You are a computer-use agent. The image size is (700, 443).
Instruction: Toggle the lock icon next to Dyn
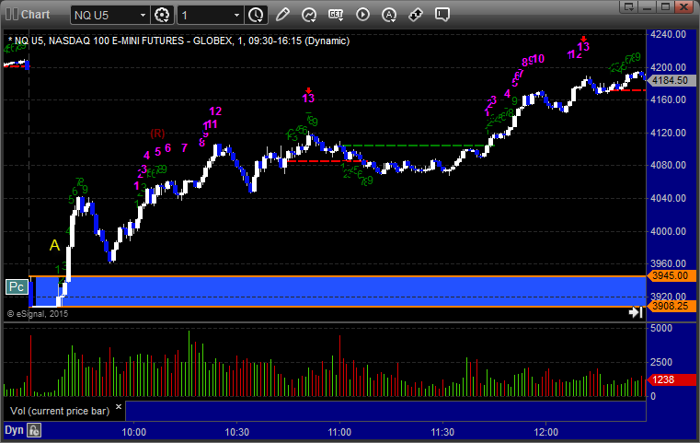[x=34, y=430]
